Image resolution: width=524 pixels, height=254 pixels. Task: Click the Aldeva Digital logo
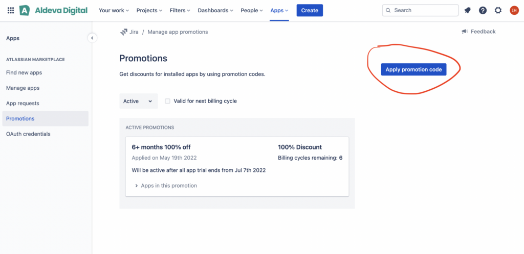53,10
